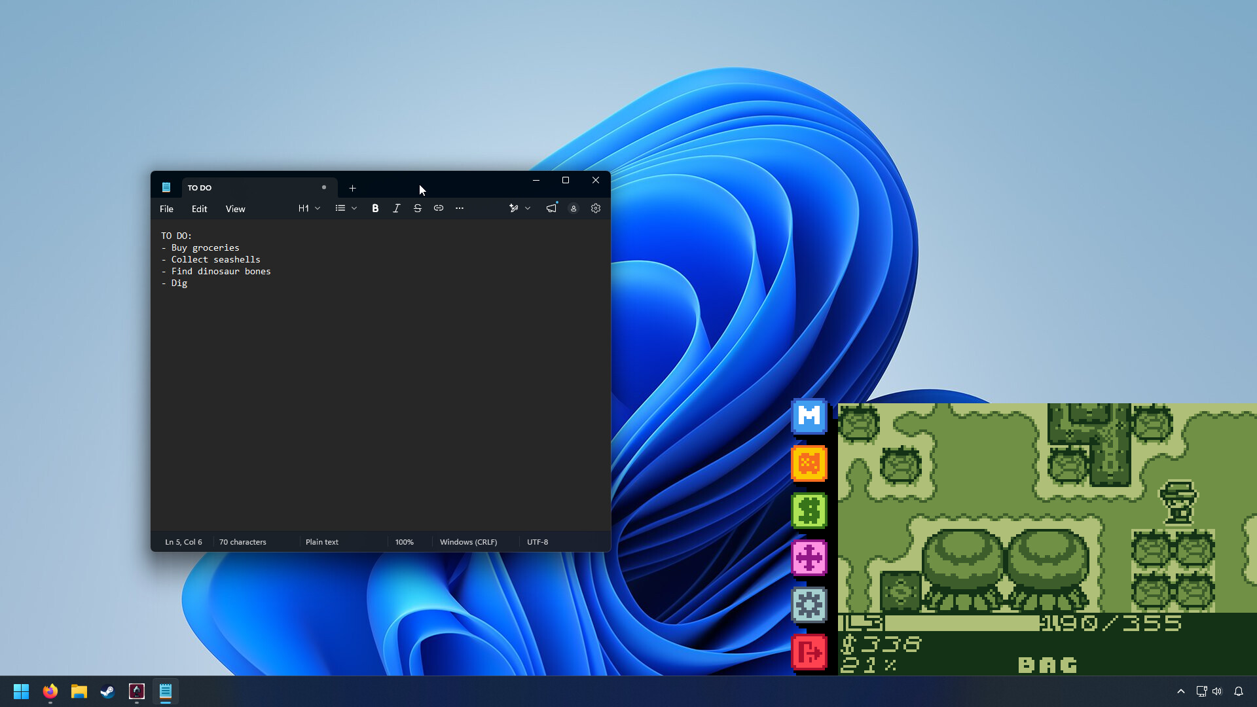
Task: Show hidden tray icons chevron
Action: [x=1181, y=691]
